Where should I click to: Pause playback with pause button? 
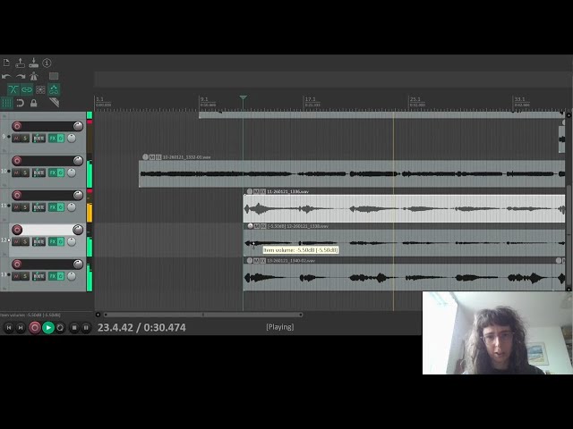pyautogui.click(x=86, y=328)
